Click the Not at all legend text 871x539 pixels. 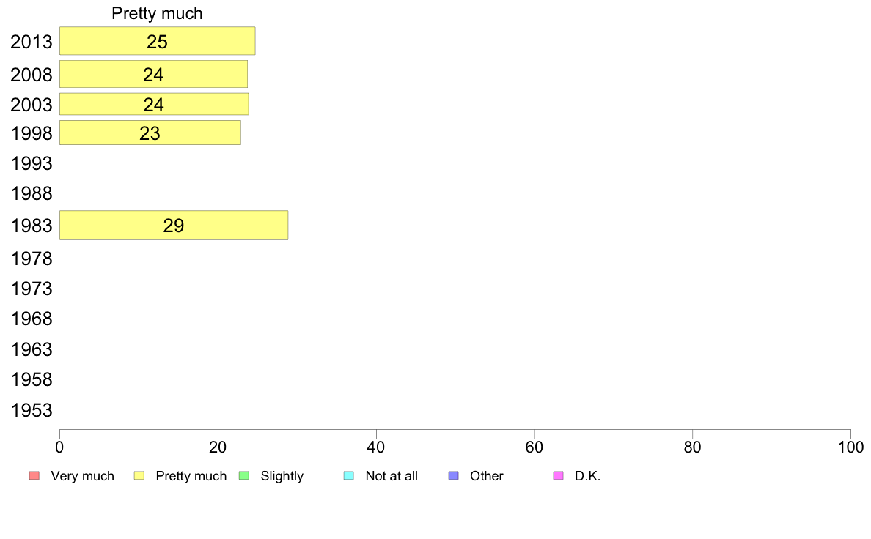coord(392,476)
